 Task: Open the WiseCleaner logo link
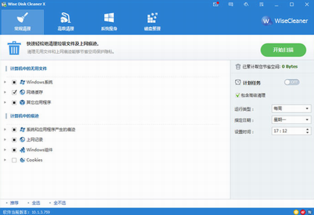point(284,21)
